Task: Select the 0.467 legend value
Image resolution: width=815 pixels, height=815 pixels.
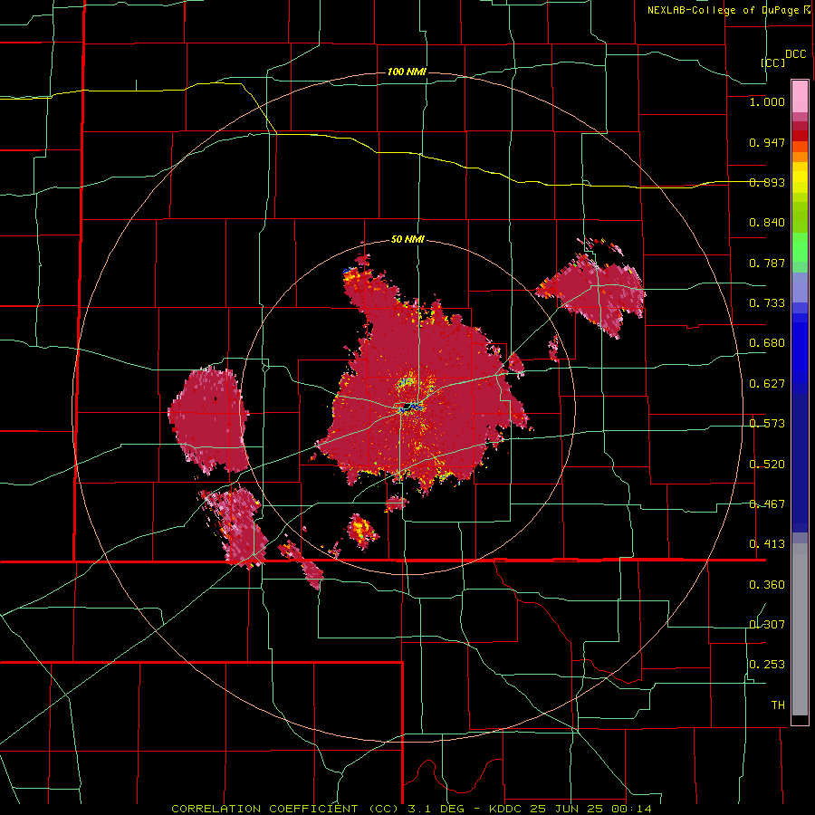Action: tap(767, 504)
